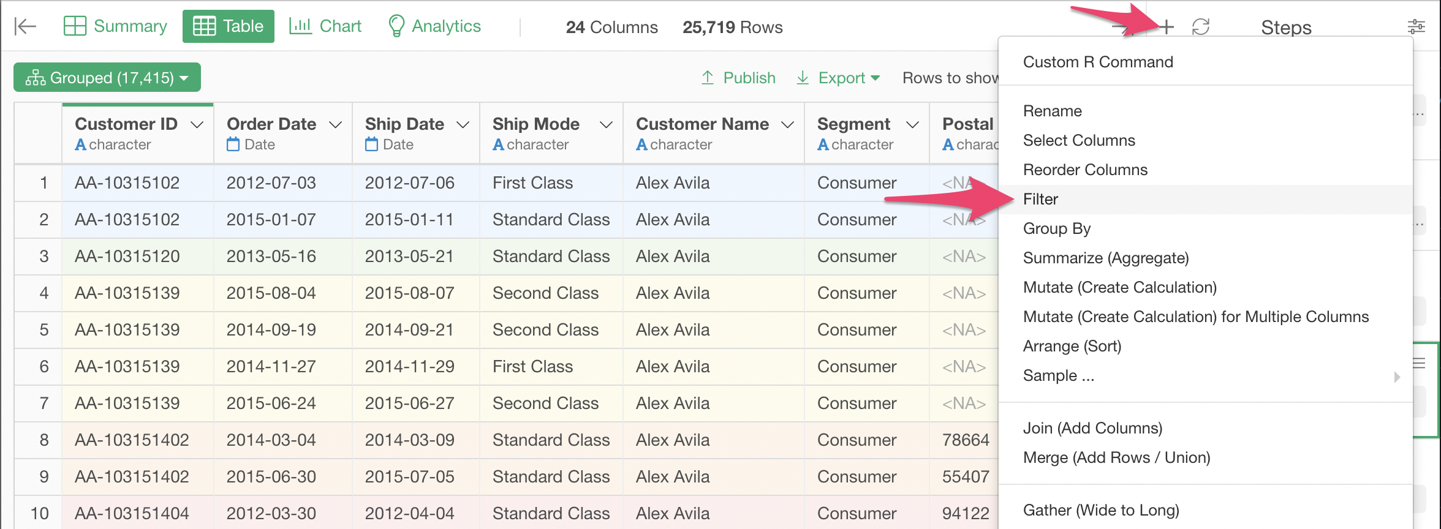The image size is (1441, 529).
Task: Click the Publish button
Action: (x=738, y=78)
